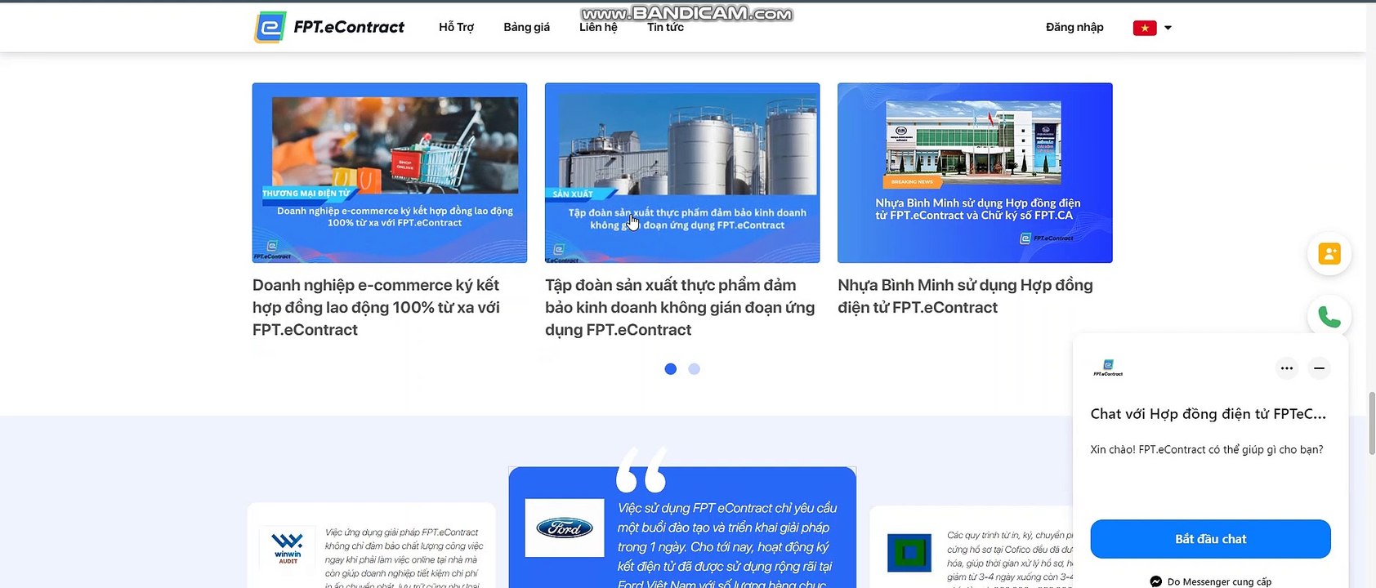Click the FPT.eContract logo icon
Image resolution: width=1376 pixels, height=588 pixels.
(x=270, y=27)
